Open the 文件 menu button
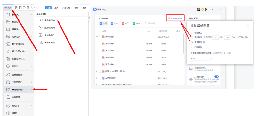257x116 pixels. pyautogui.click(x=8, y=8)
